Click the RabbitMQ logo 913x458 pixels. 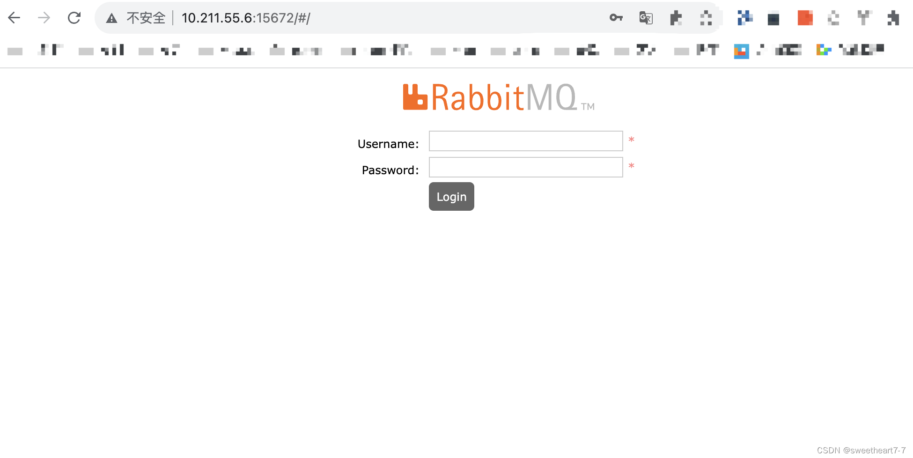coord(499,97)
